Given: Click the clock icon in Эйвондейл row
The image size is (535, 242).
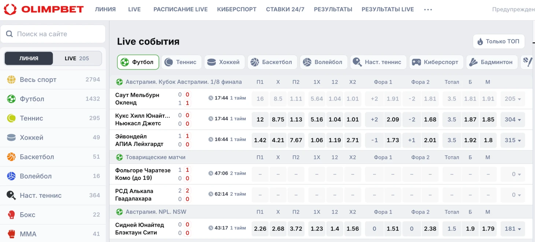Looking at the screenshot, I should 211,139.
